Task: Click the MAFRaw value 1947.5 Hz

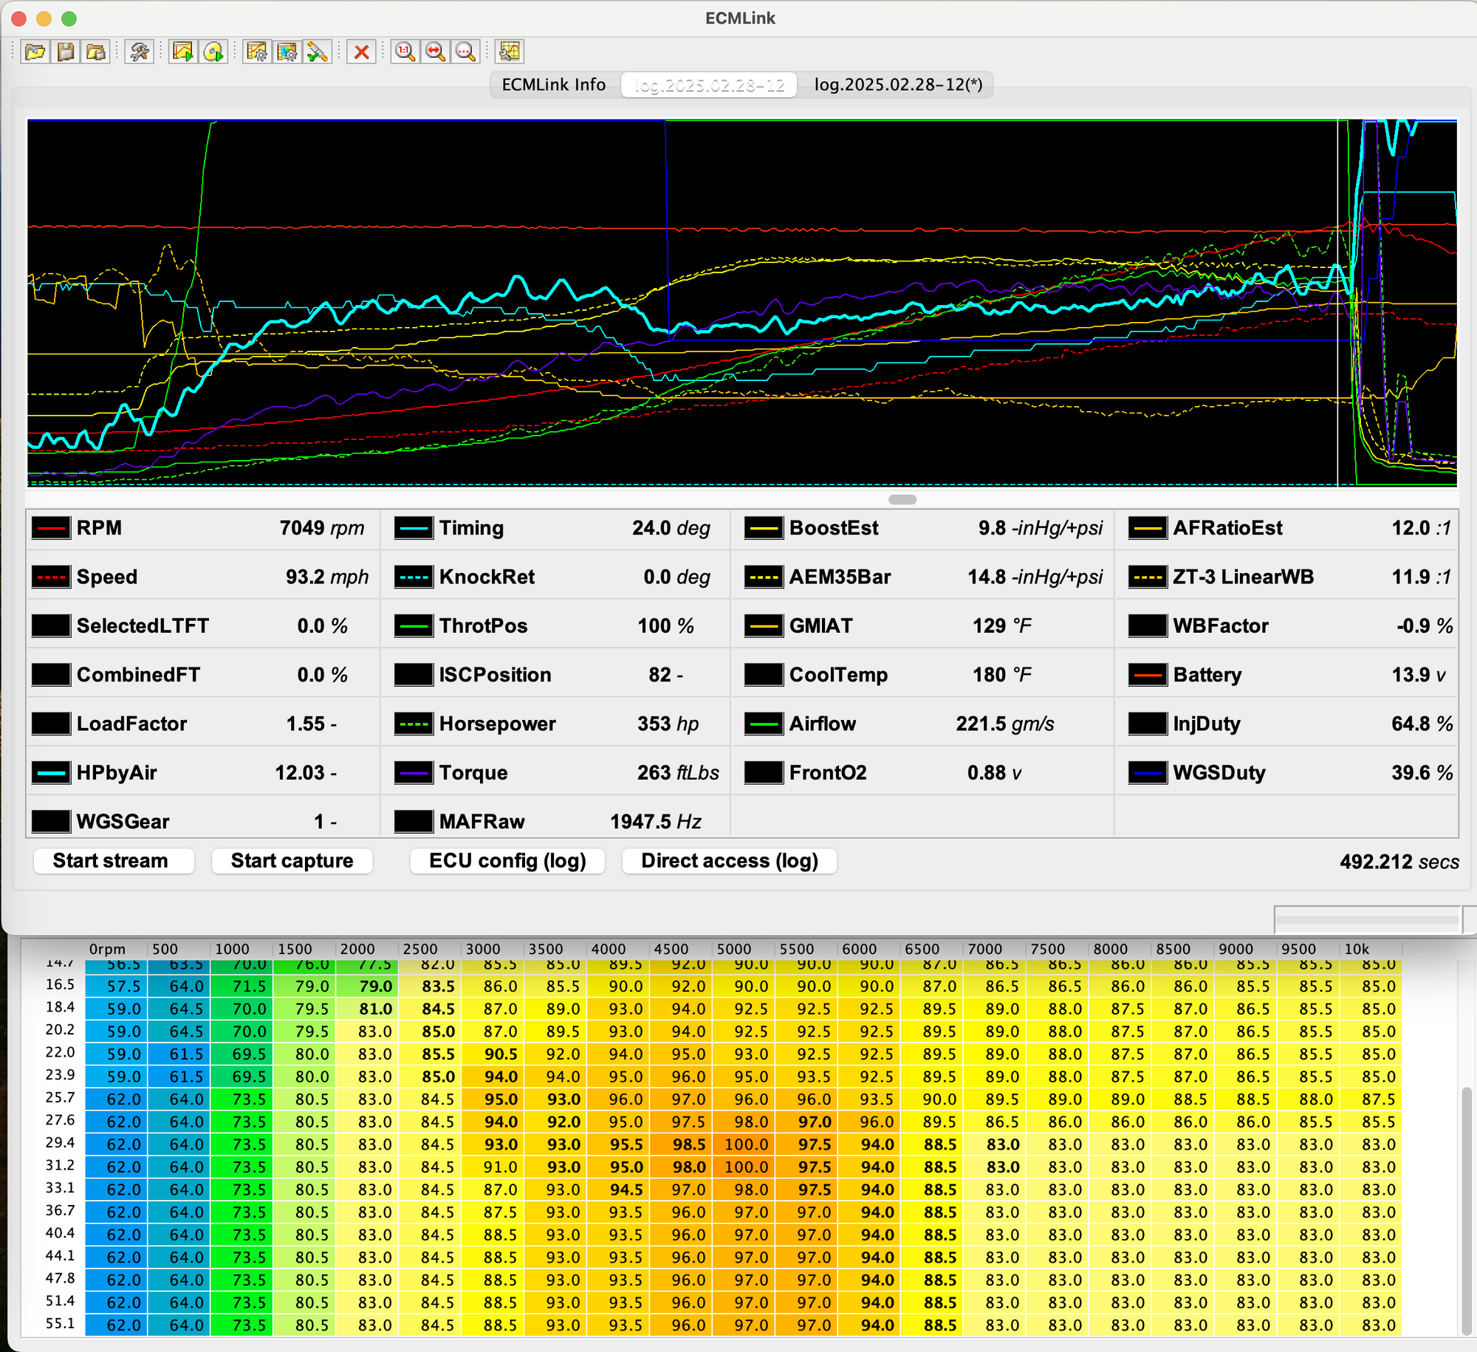Action: 655,822
